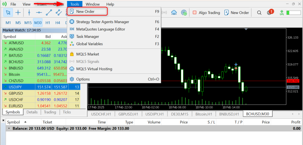Switch to Details tab in Market Watch
Image resolution: width=303 pixels, height=145 pixels.
32,112
